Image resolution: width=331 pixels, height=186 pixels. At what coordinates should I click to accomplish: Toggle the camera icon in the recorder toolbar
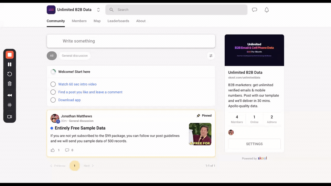tap(9, 117)
